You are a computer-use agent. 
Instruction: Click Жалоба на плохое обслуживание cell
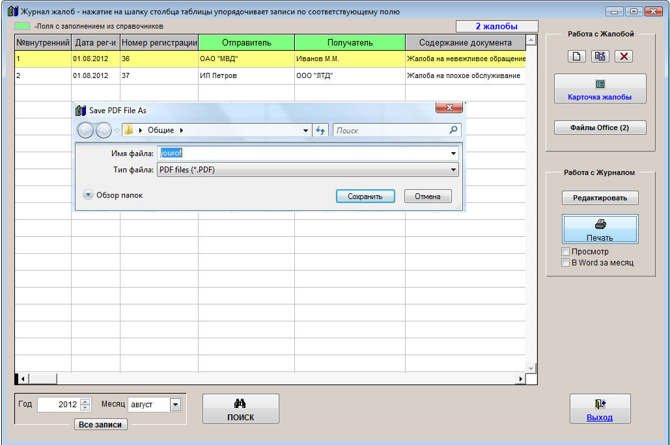466,75
